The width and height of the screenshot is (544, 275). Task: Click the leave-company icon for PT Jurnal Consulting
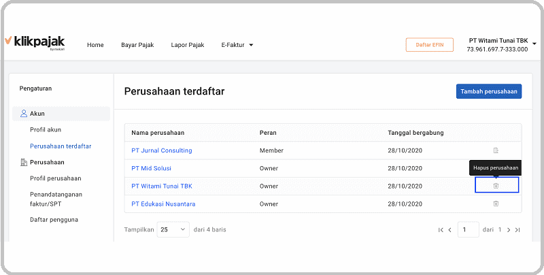[496, 150]
